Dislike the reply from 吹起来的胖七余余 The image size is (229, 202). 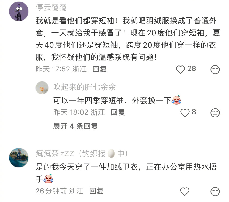point(215,113)
